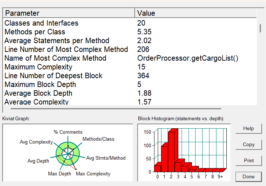Click the vertical scrollbar thumb
Image resolution: width=266 pixels, height=186 pixels.
point(260,29)
